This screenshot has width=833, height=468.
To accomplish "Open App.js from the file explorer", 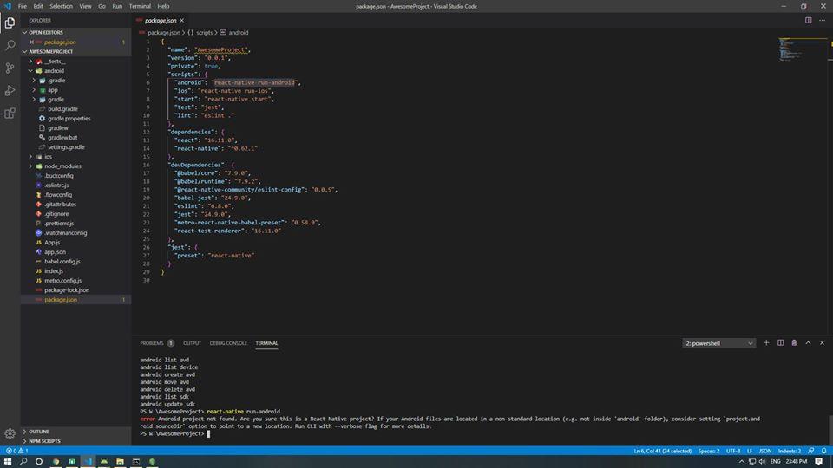I will (53, 243).
